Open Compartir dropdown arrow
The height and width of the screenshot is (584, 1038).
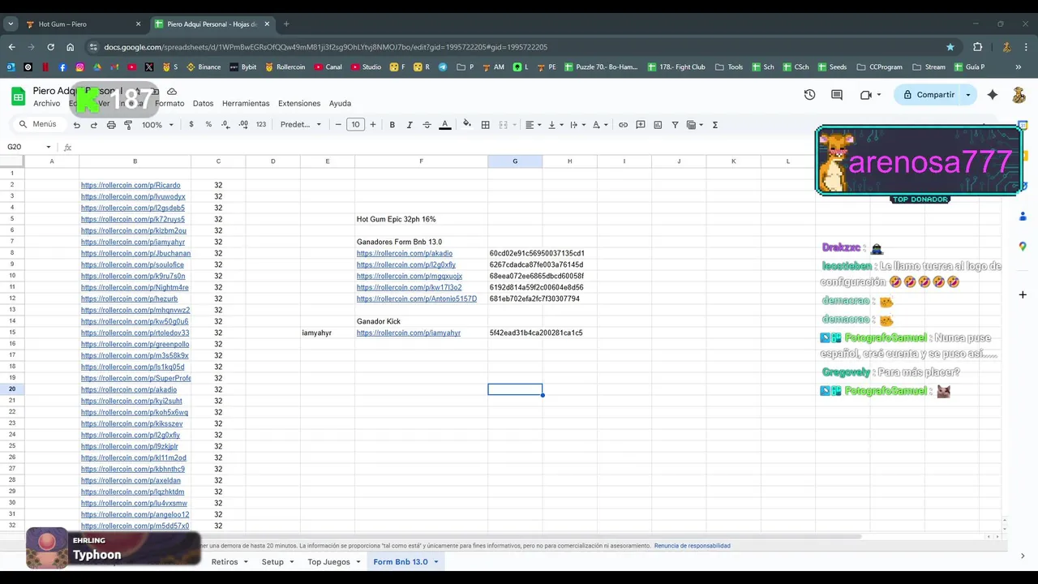[x=967, y=95]
